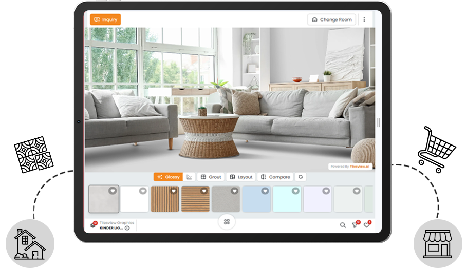Open the Change Room selector

click(331, 19)
